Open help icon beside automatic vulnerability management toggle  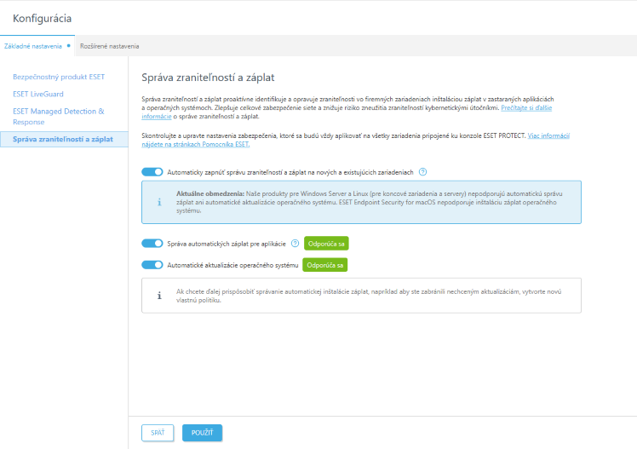[x=422, y=172]
